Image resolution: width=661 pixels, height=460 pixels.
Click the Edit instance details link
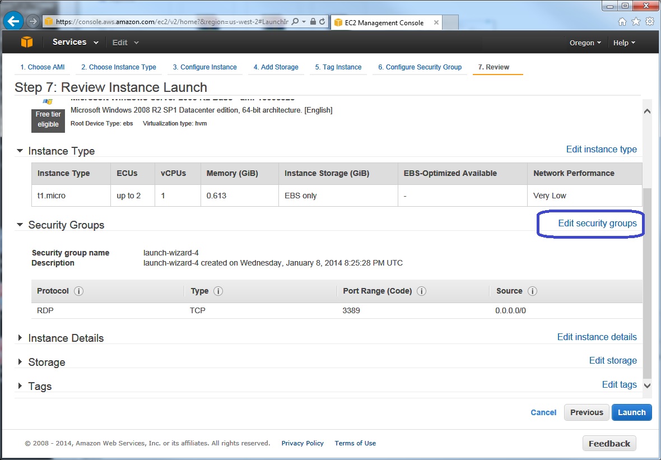coord(597,337)
